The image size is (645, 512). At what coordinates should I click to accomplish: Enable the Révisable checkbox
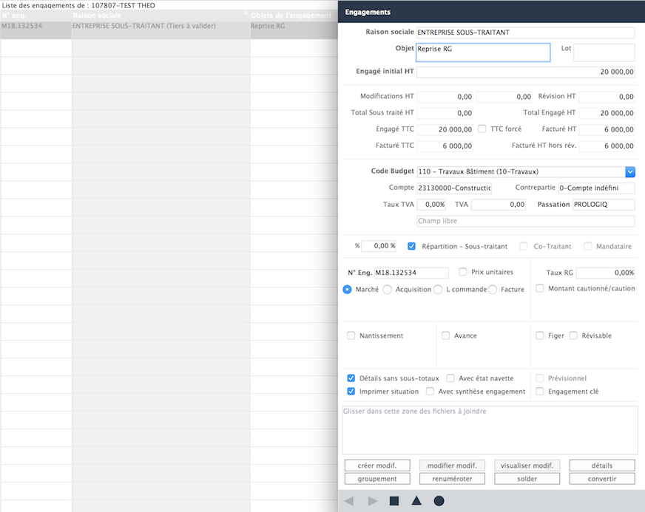pyautogui.click(x=573, y=335)
